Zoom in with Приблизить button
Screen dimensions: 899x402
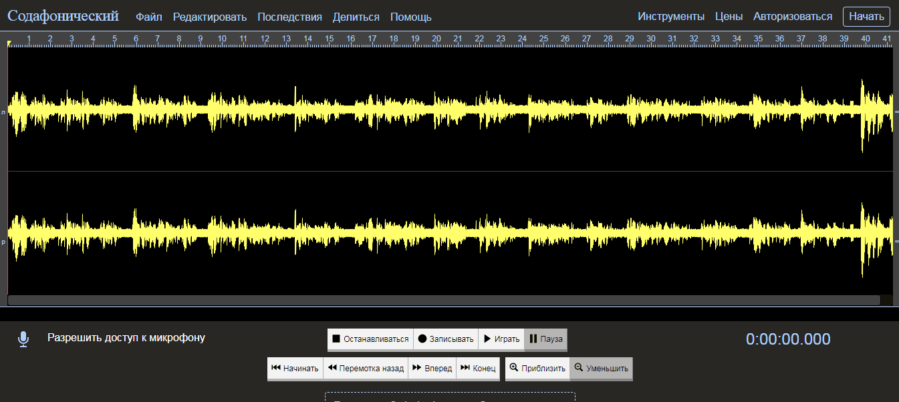(537, 368)
